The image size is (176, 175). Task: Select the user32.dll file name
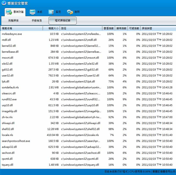[x=8, y=76]
